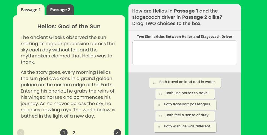The image size is (267, 135).
Task: Click the question prompt text about Helios
Action: (177, 17)
